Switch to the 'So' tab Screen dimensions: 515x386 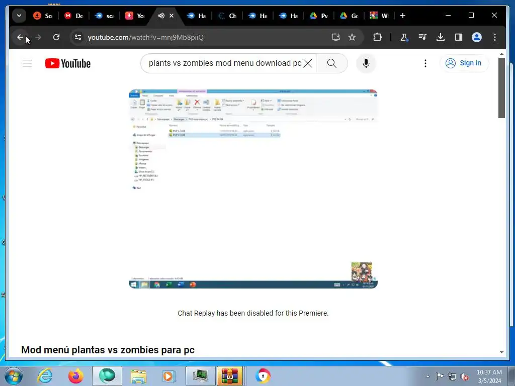pos(43,16)
